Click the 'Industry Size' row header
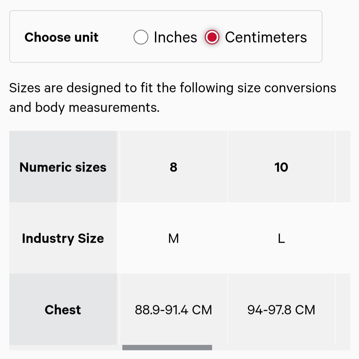 click(63, 238)
